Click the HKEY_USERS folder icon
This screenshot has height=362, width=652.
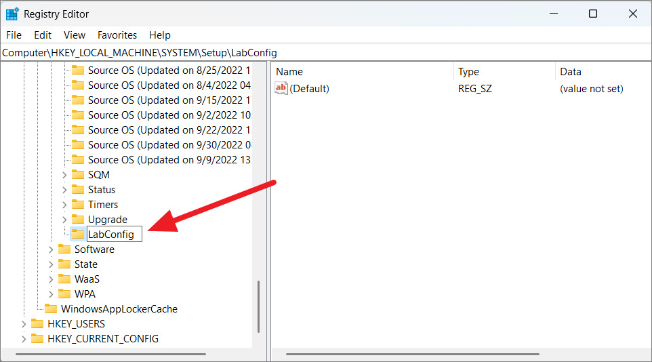point(37,324)
